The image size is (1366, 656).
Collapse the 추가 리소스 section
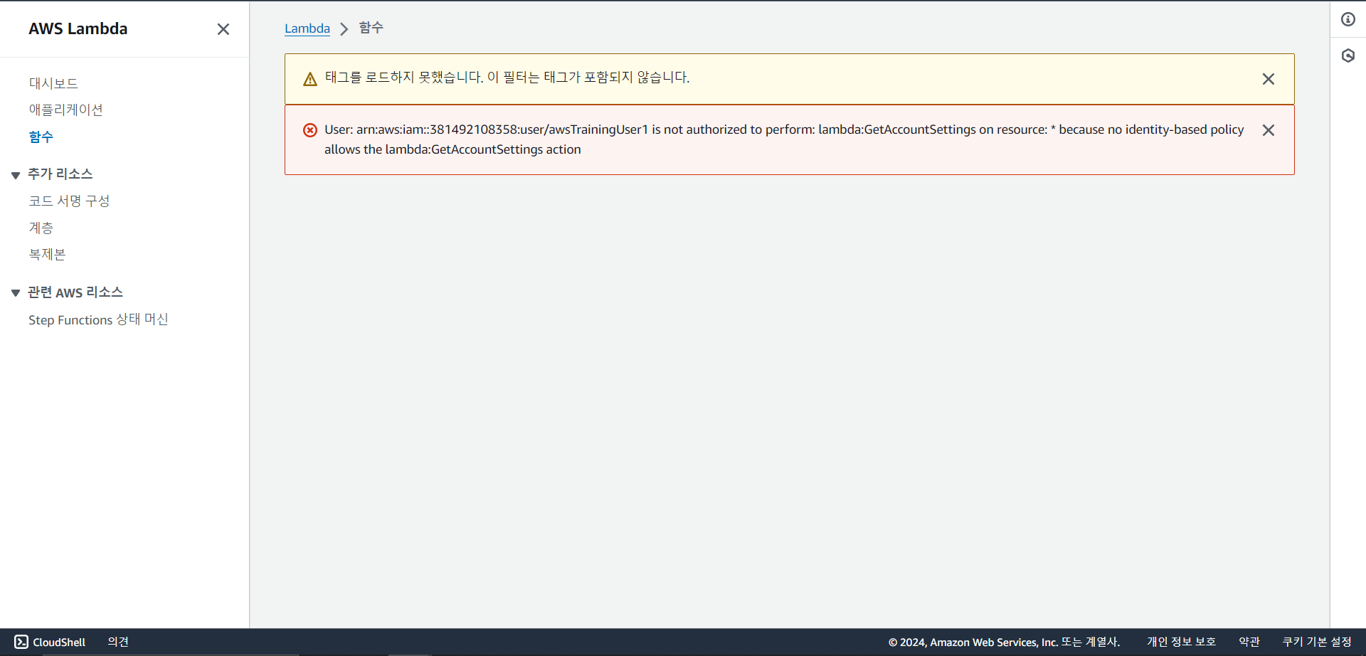pos(16,175)
